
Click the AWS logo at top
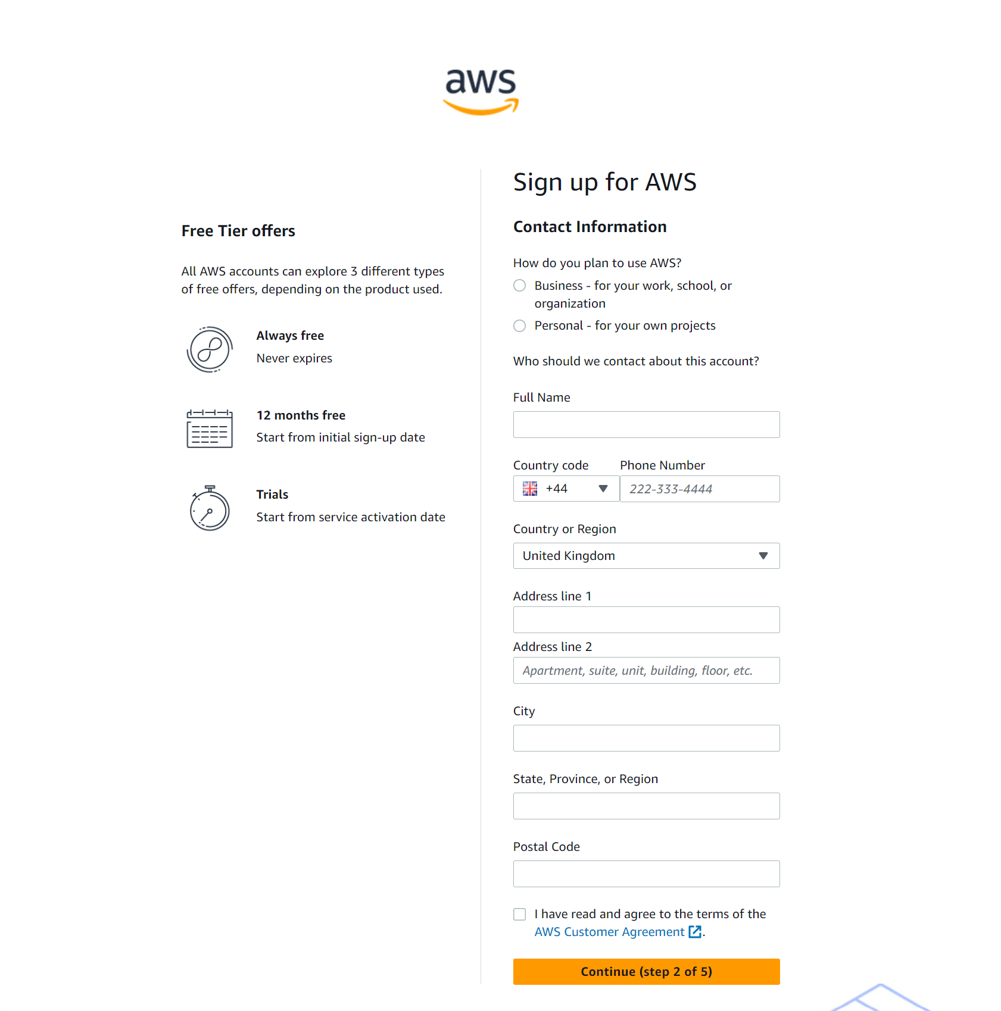pyautogui.click(x=481, y=91)
